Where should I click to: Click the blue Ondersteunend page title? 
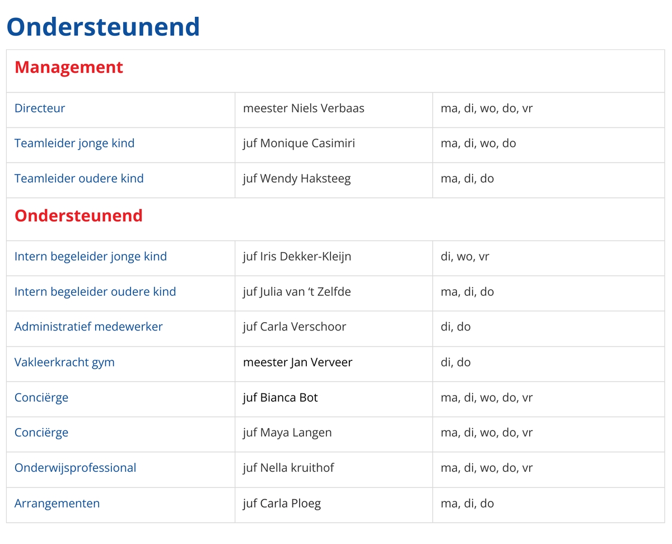pos(103,27)
